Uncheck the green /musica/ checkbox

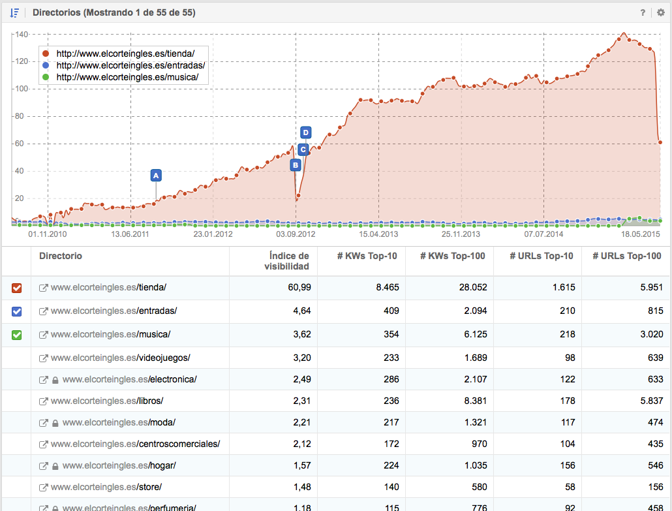17,335
